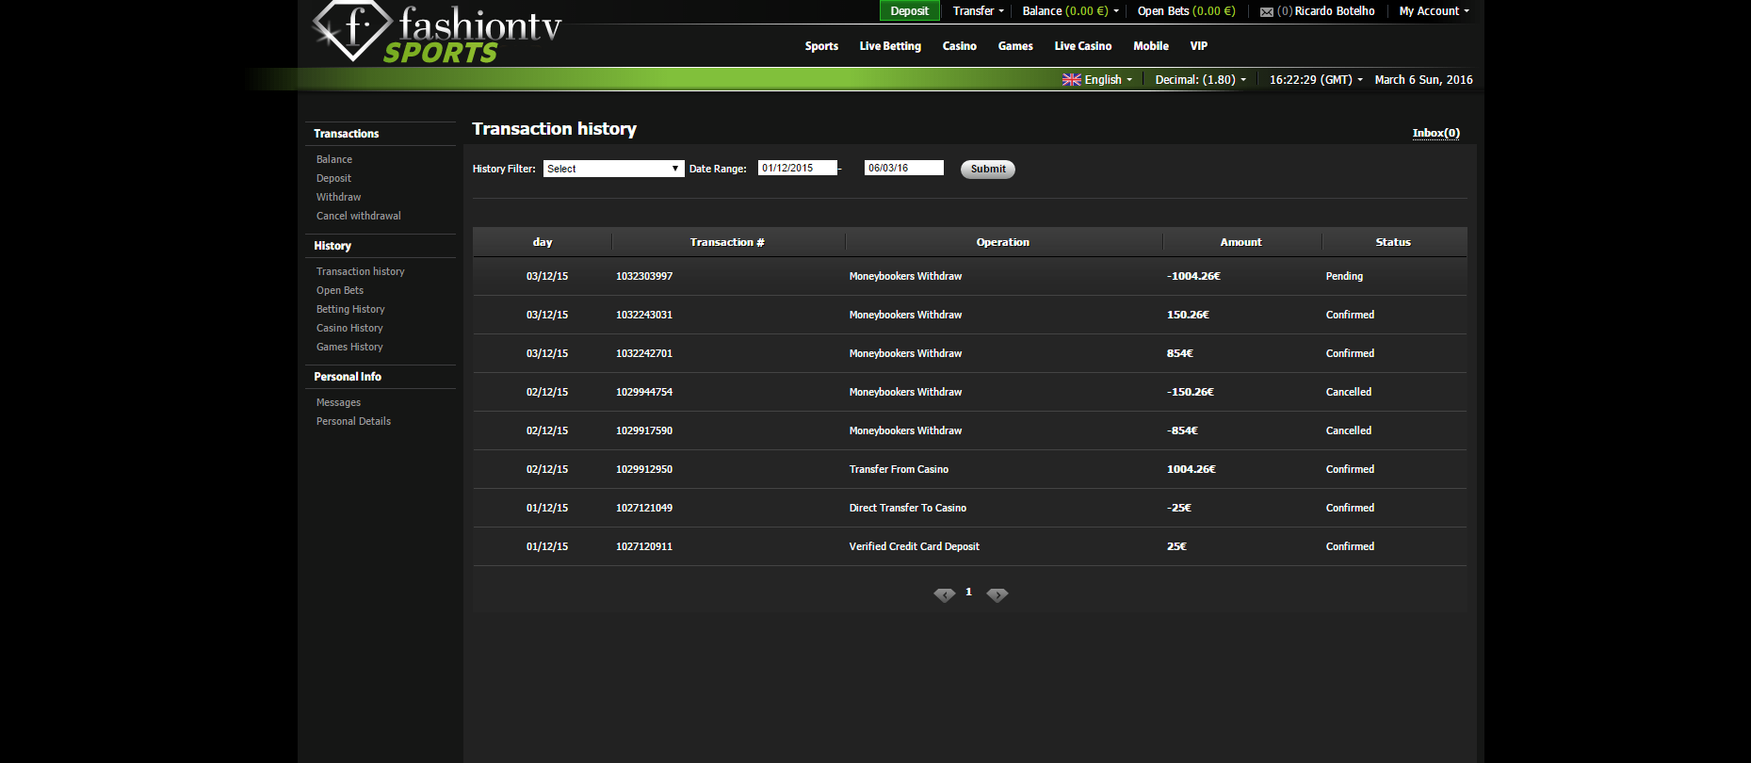Open Messages in the sidebar
1751x763 pixels.
click(338, 402)
